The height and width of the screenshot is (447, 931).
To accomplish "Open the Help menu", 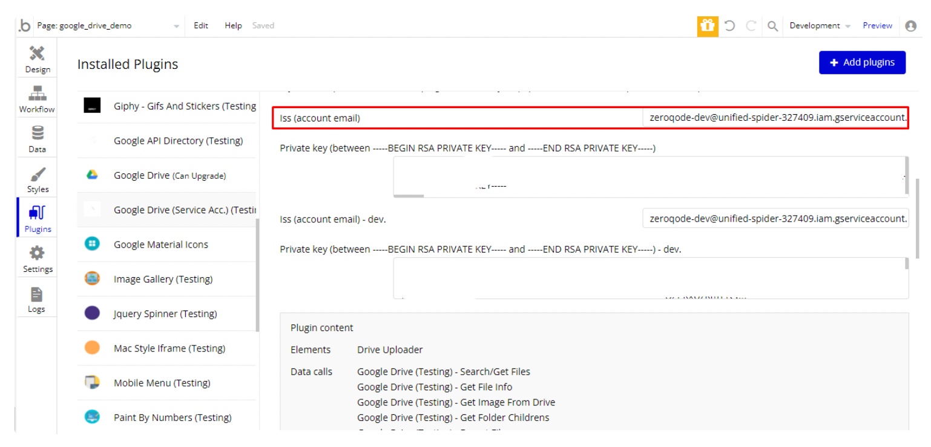I will pos(233,26).
